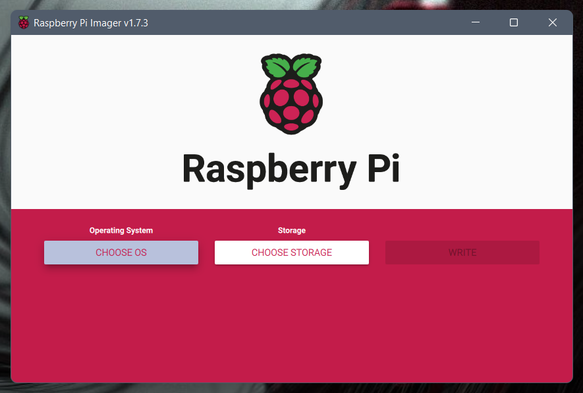Close the Raspberry Pi Imager window

pos(553,22)
